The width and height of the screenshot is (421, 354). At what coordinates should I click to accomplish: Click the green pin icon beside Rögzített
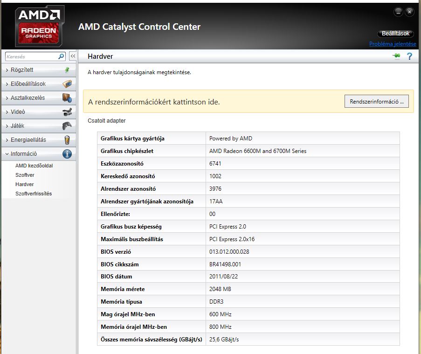tap(67, 70)
